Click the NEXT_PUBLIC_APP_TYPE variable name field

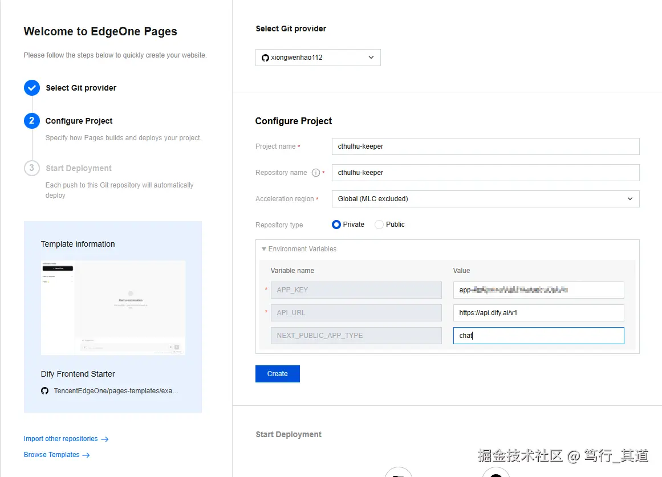[x=356, y=336]
